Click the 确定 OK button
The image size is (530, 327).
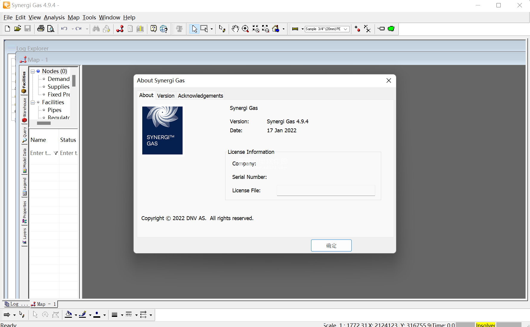point(331,245)
